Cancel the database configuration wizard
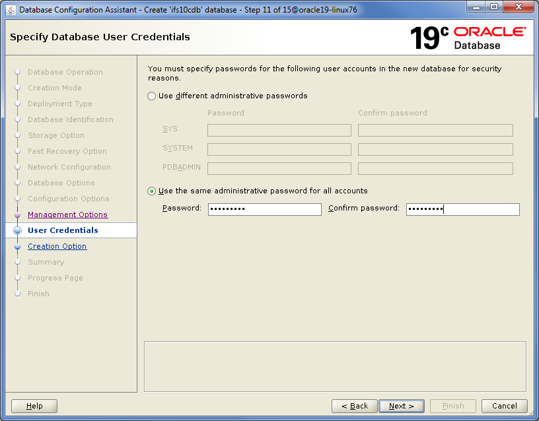539x421 pixels. (504, 406)
